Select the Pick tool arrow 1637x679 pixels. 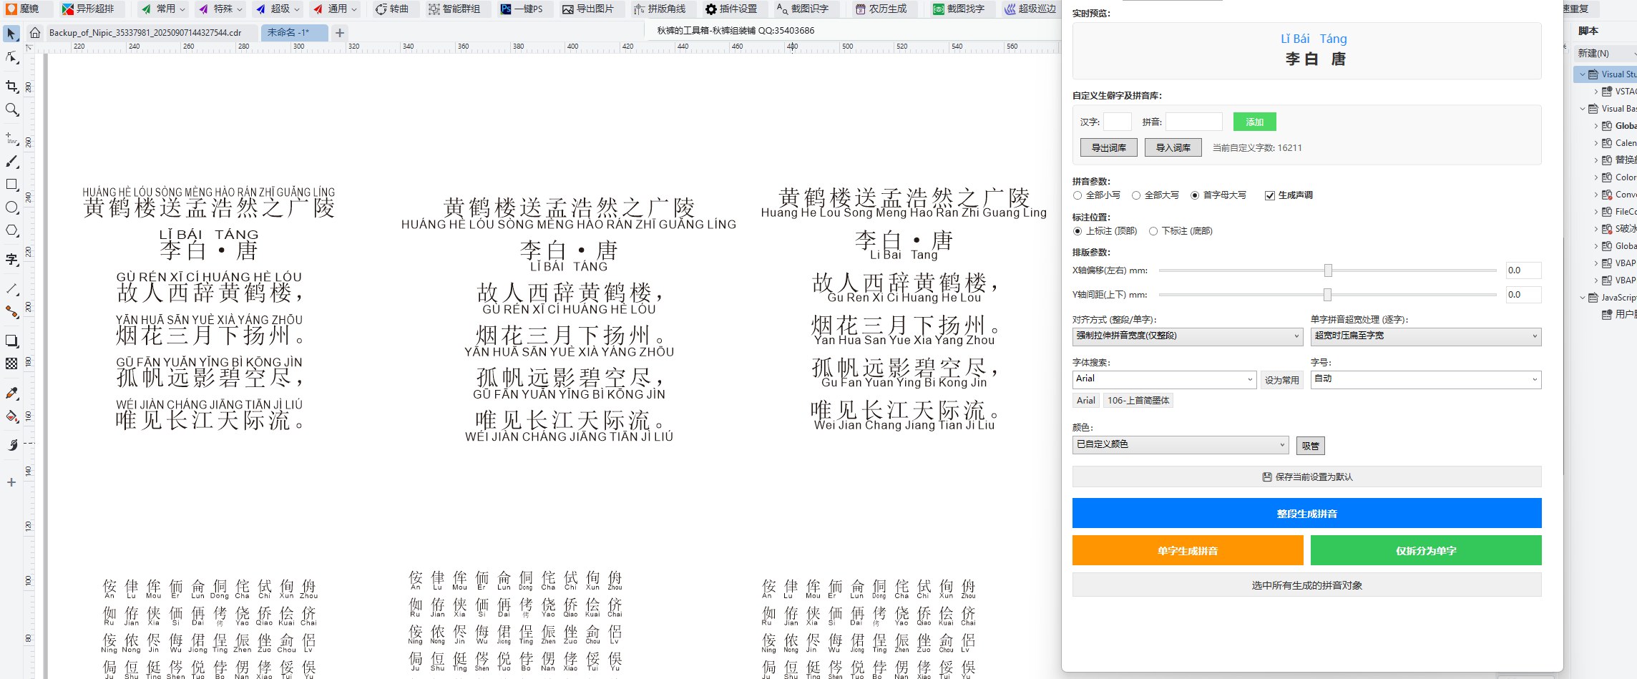tap(11, 34)
